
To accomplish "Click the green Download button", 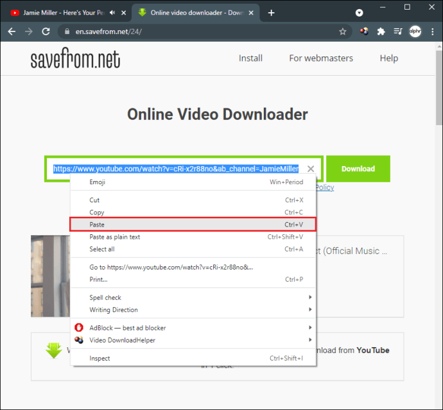I will coord(358,169).
